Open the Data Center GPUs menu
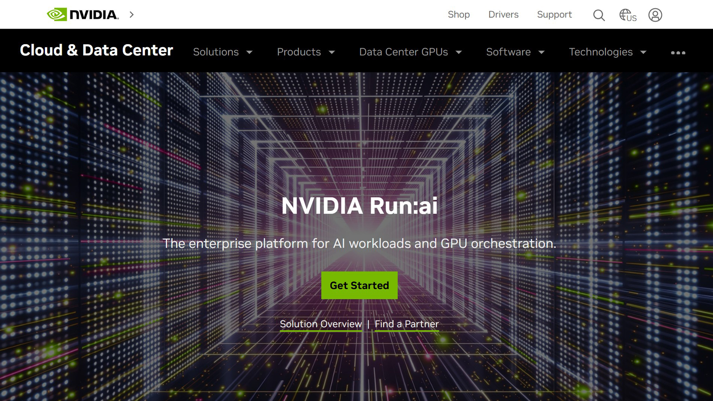The height and width of the screenshot is (401, 713). tap(404, 52)
